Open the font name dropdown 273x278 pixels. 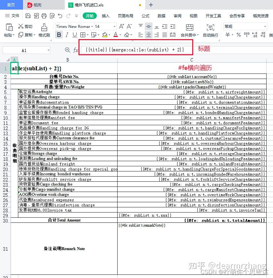pos(91,26)
